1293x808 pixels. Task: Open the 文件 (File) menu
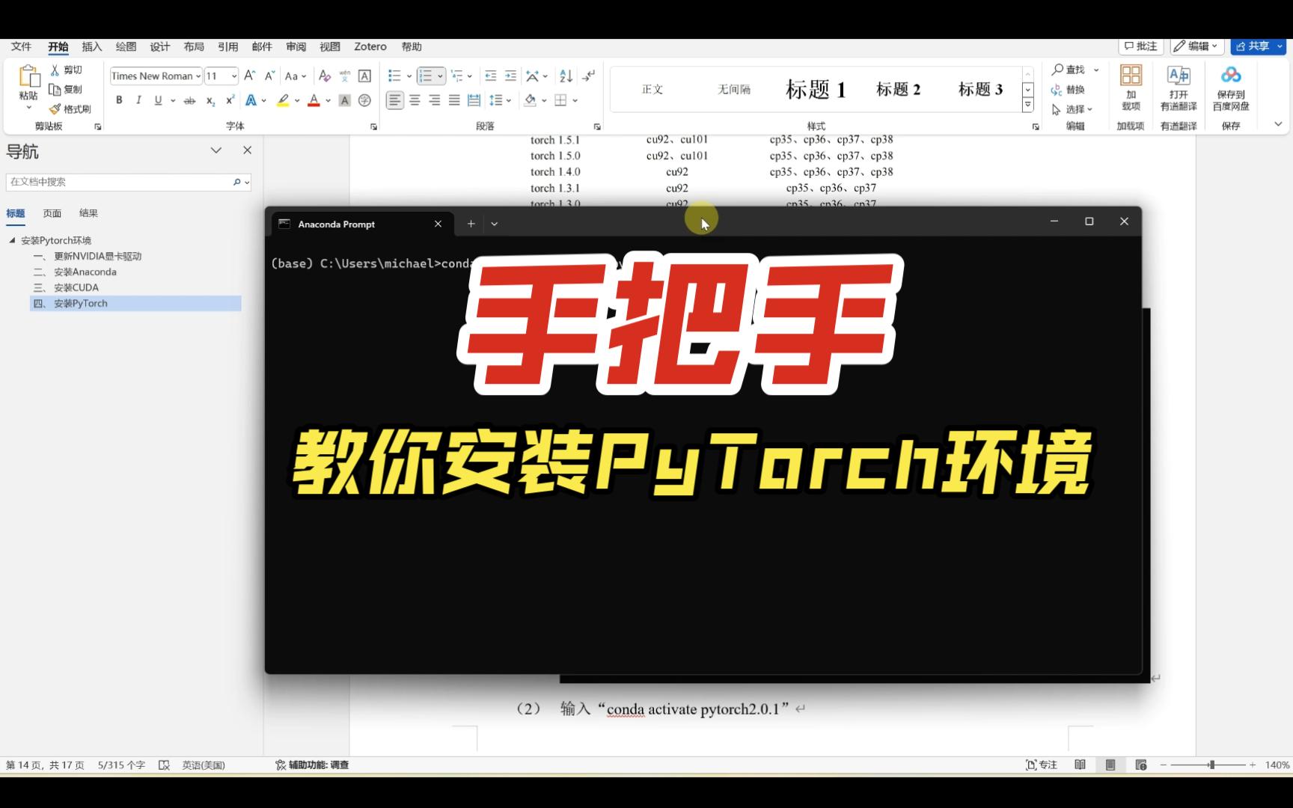21,46
